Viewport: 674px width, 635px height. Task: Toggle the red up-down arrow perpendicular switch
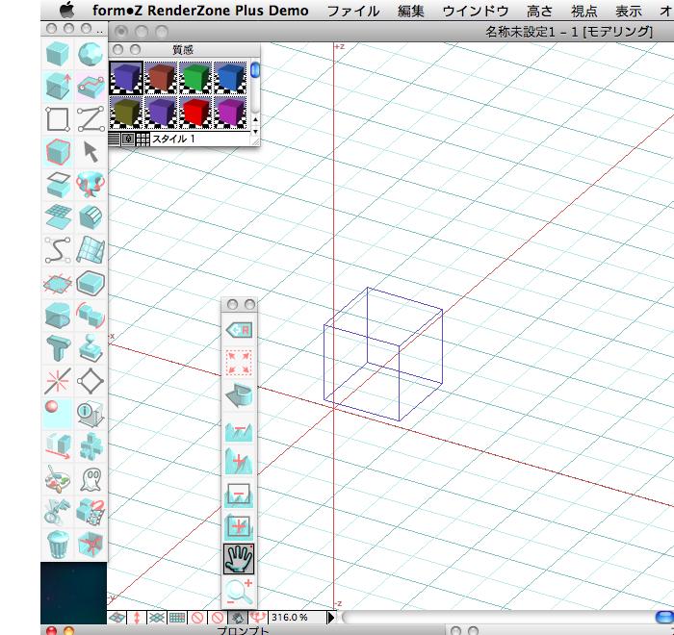[x=137, y=618]
